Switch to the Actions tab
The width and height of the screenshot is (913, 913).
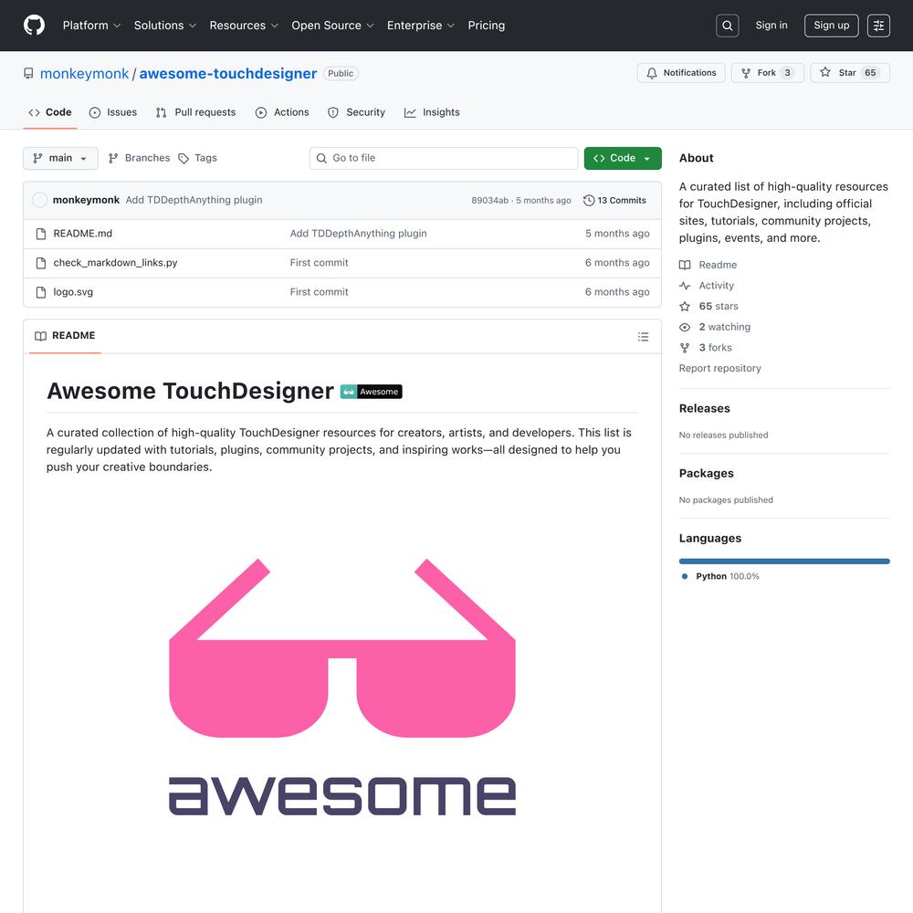[282, 112]
